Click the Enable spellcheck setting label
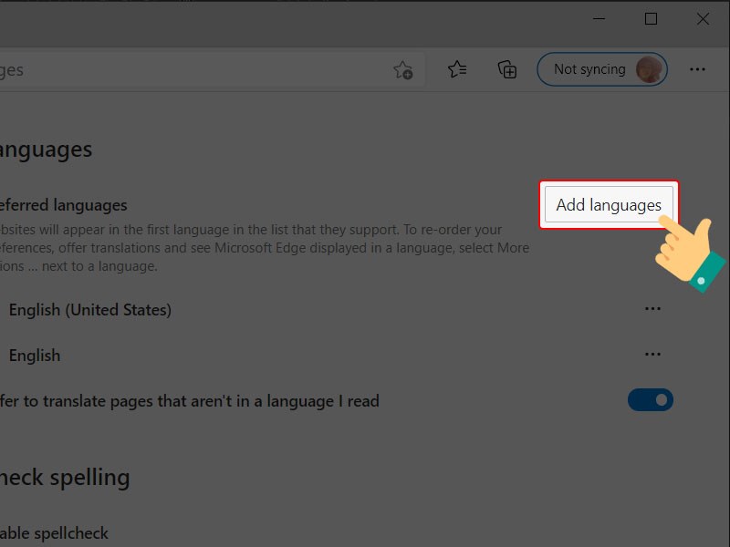 [x=54, y=533]
